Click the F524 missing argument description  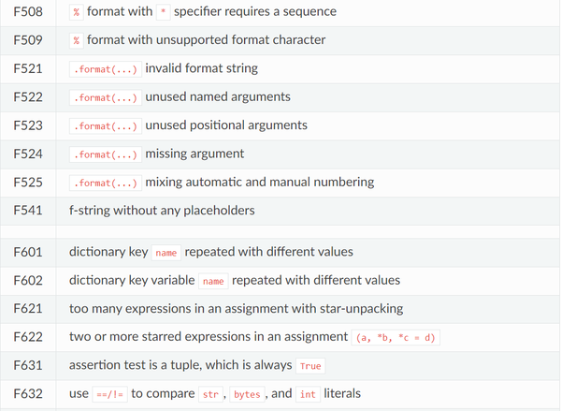[194, 154]
